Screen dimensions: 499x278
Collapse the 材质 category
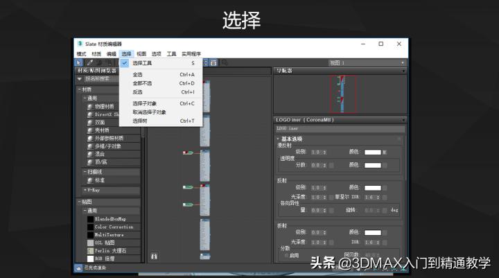pos(80,89)
